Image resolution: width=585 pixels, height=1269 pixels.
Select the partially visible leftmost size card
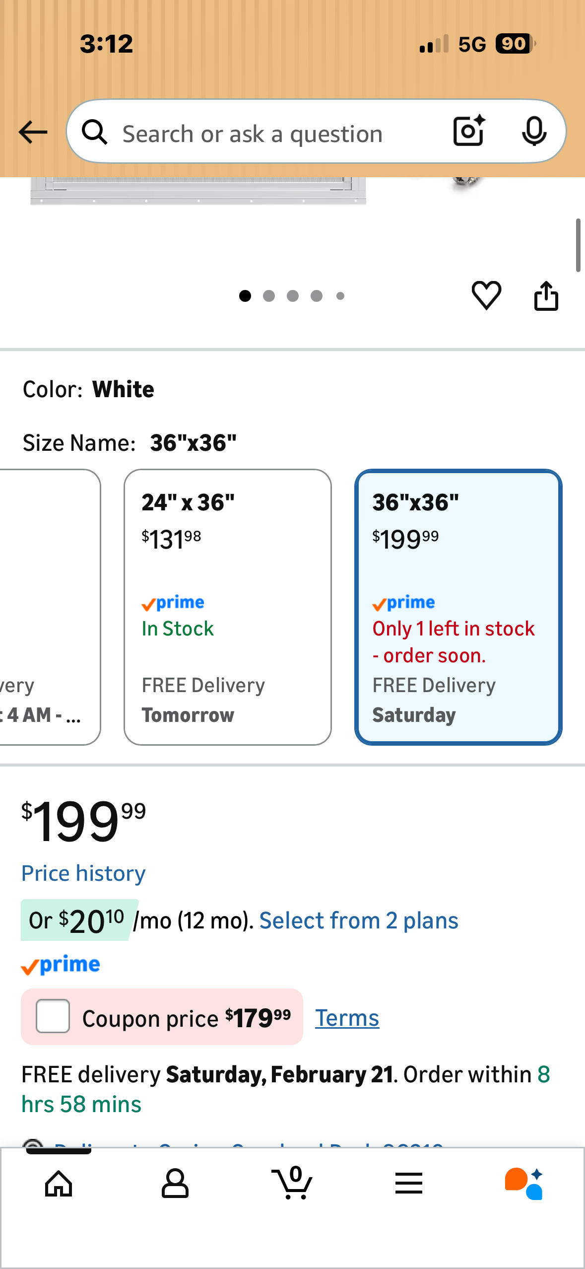point(49,607)
